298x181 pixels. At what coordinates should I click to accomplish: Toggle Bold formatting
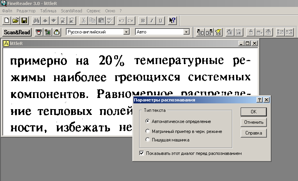[x=143, y=20]
